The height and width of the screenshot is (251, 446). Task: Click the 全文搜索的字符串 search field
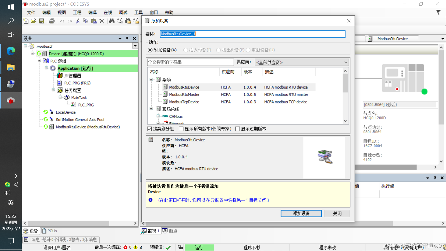191,62
